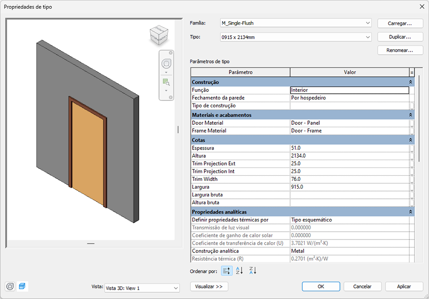Click the Largura bruta value cell

click(x=350, y=194)
